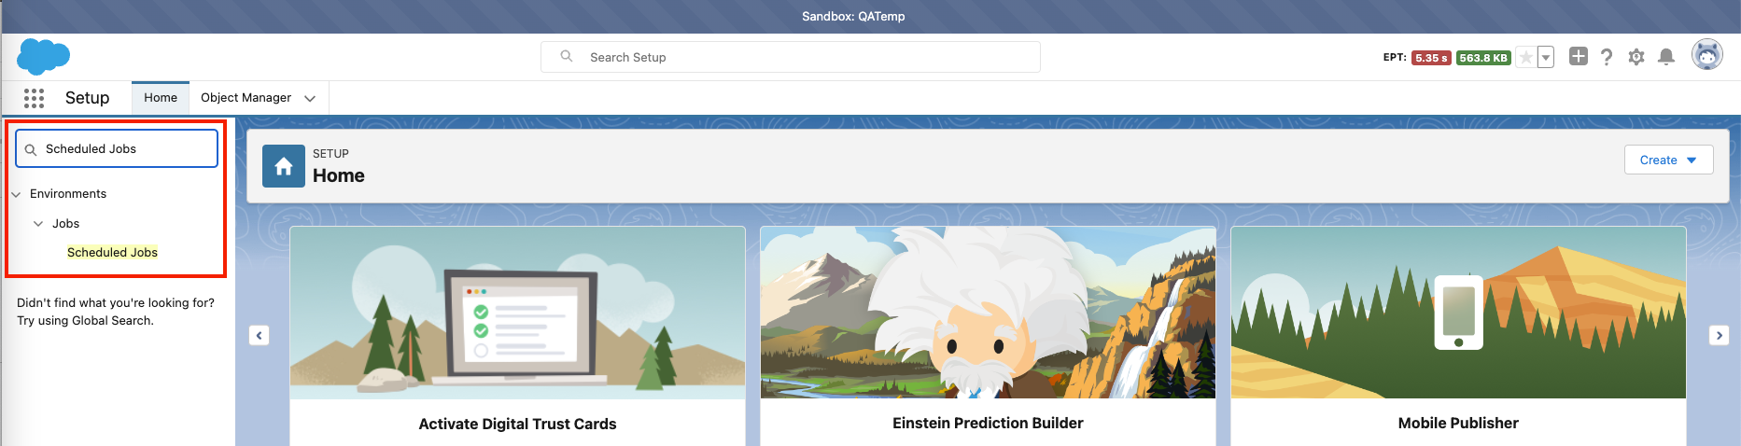Image resolution: width=1741 pixels, height=446 pixels.
Task: Expand the Object Manager tab dropdown
Action: (310, 98)
